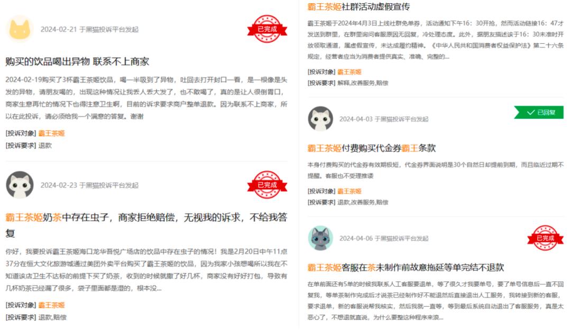Viewport: 571px width, 330px height.
Task: Click the description text starting 2024-02-19购买了3杯
Action: [x=146, y=98]
